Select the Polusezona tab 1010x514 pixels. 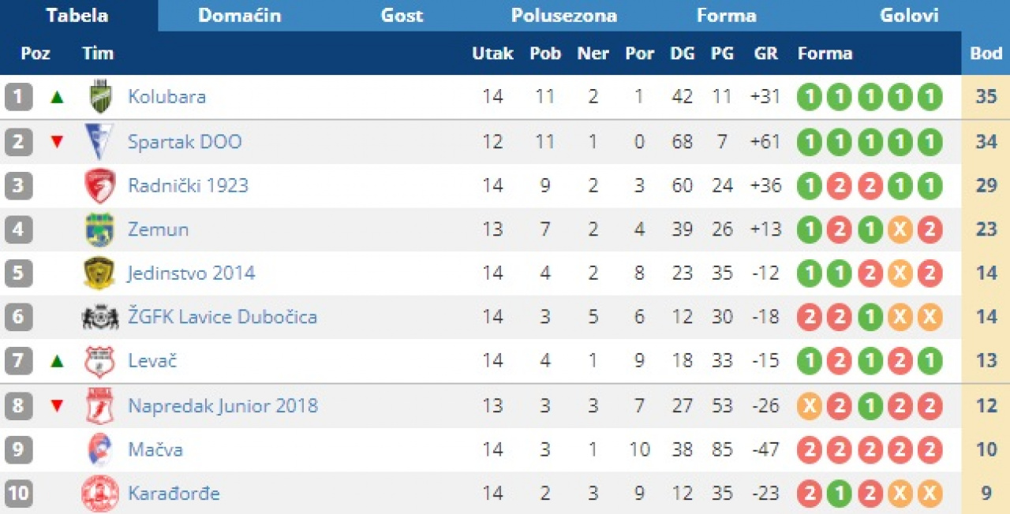click(x=564, y=16)
